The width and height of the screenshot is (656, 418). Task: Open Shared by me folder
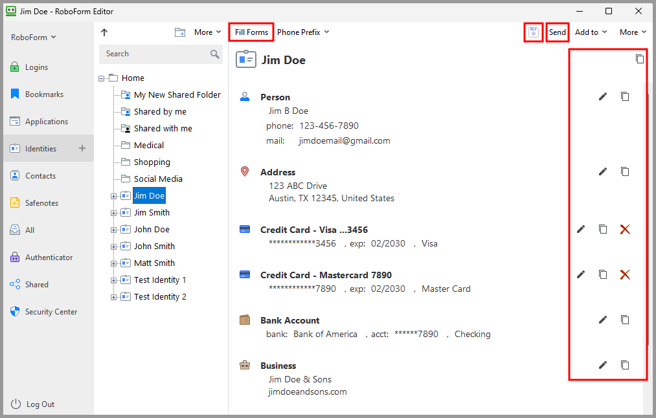click(153, 111)
